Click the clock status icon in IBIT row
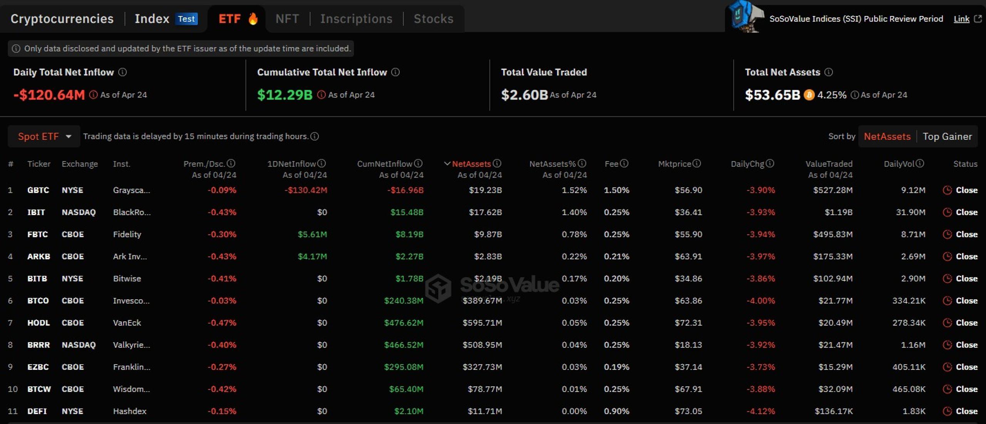986x424 pixels. pyautogui.click(x=947, y=212)
